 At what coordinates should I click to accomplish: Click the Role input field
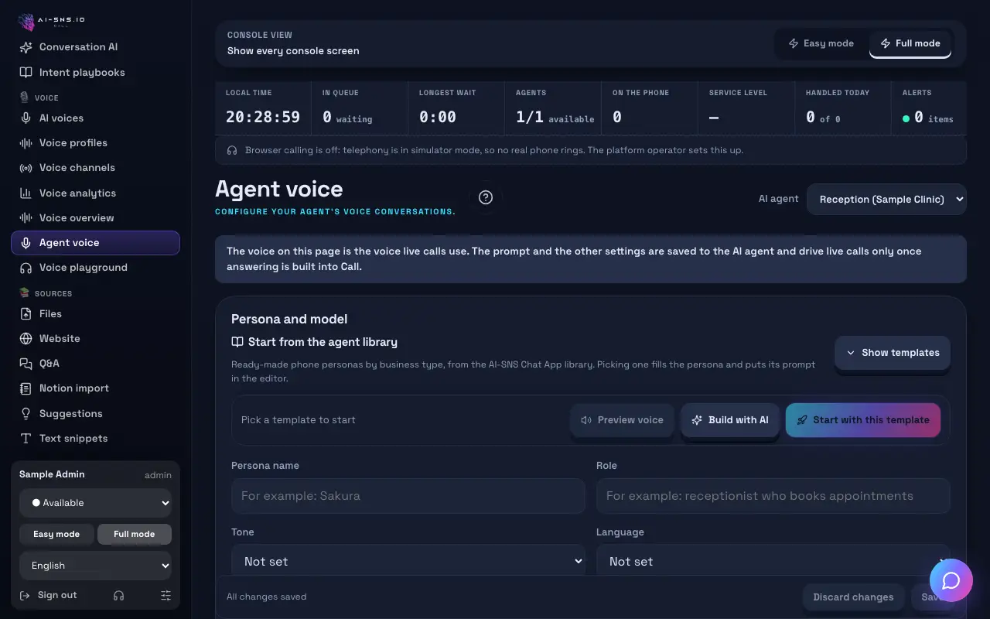tap(773, 496)
